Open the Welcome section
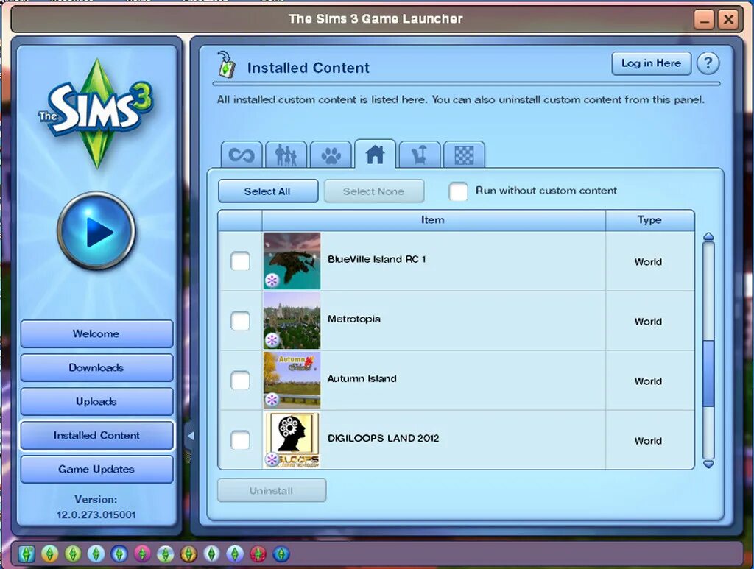The image size is (754, 569). click(96, 333)
